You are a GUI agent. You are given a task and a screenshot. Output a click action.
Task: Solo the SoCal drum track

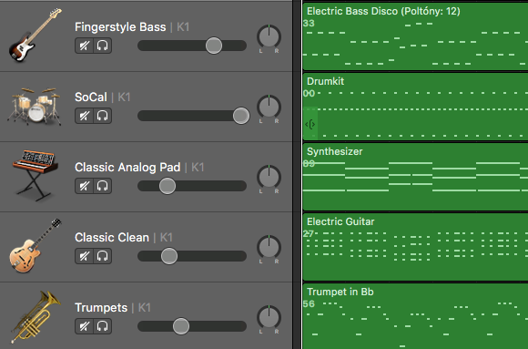[x=102, y=116]
